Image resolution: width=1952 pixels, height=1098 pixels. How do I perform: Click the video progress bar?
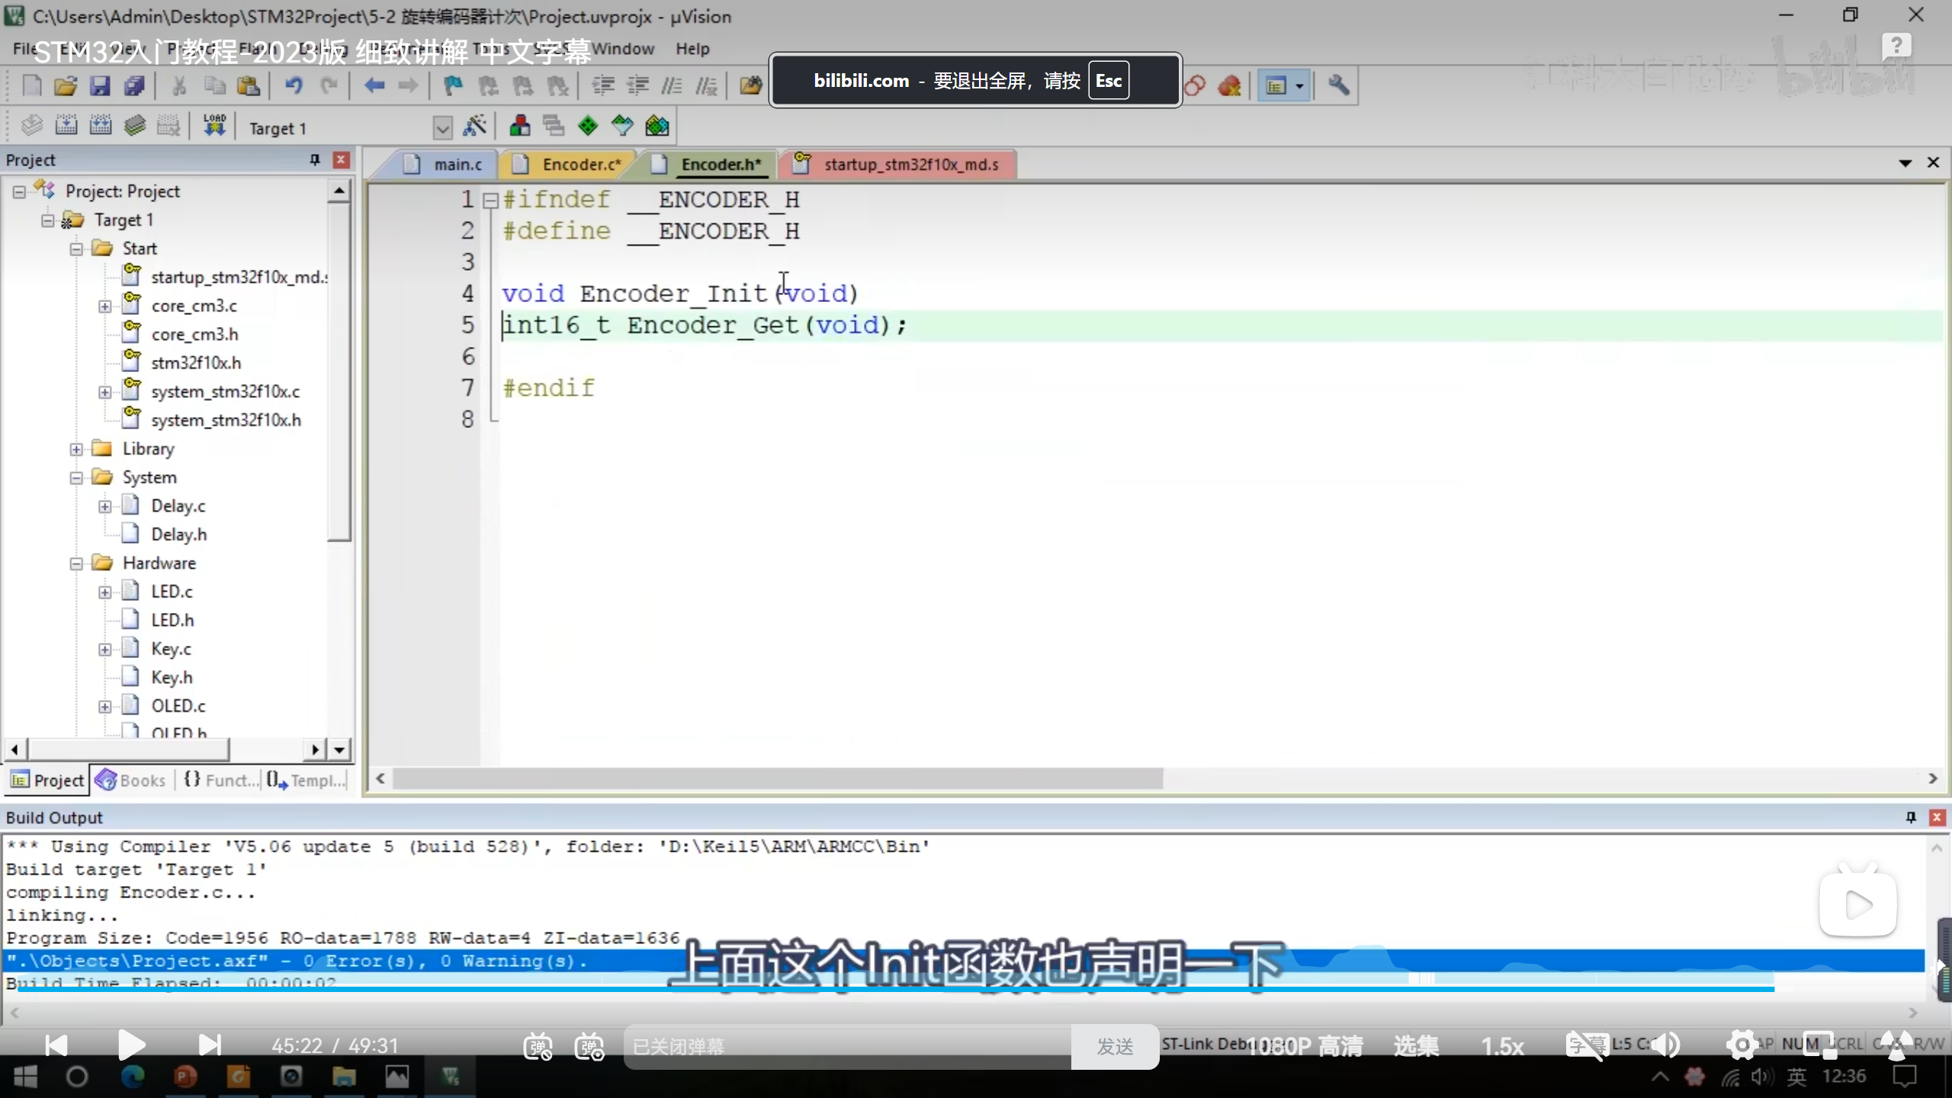915,989
